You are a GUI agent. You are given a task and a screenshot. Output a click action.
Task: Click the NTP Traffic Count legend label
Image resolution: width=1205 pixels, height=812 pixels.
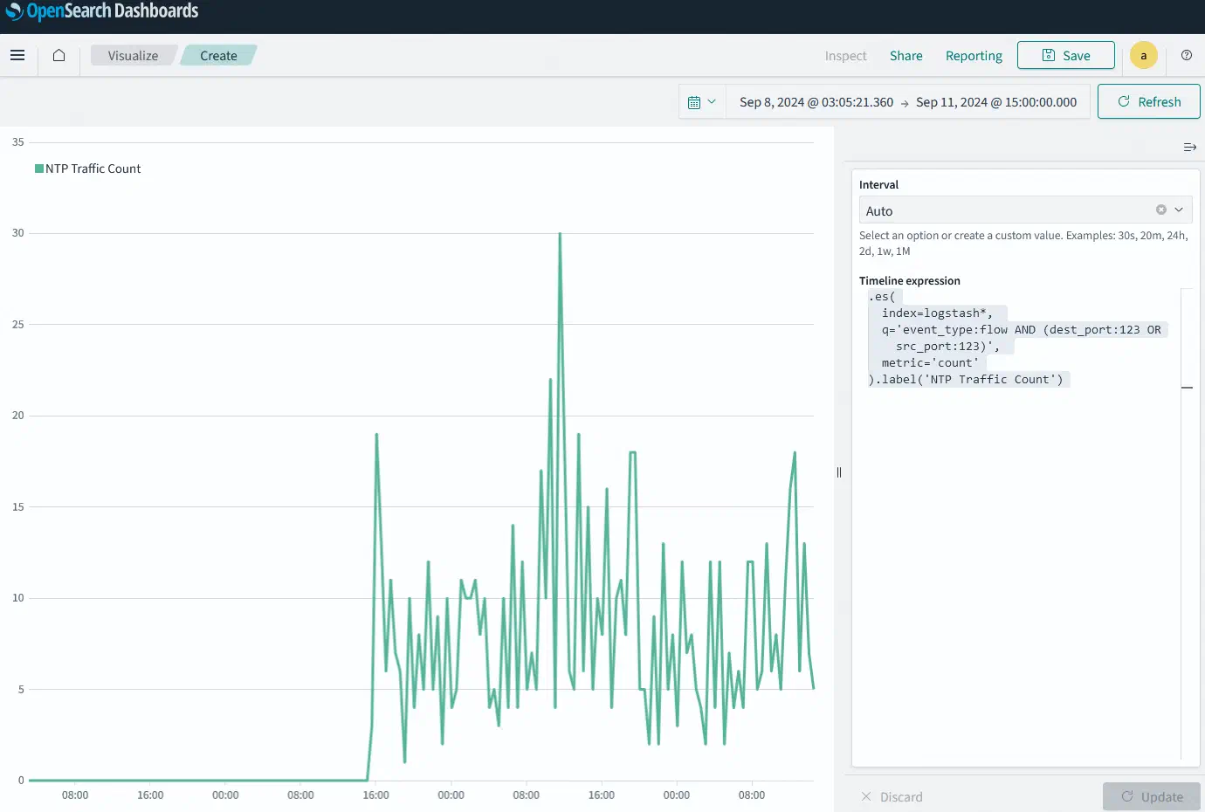pos(93,169)
